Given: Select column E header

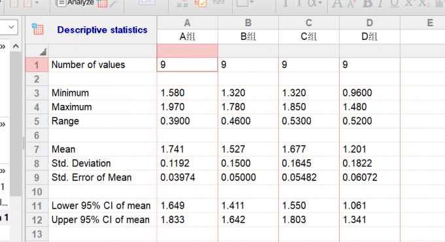Looking at the screenshot, I should tap(430, 23).
